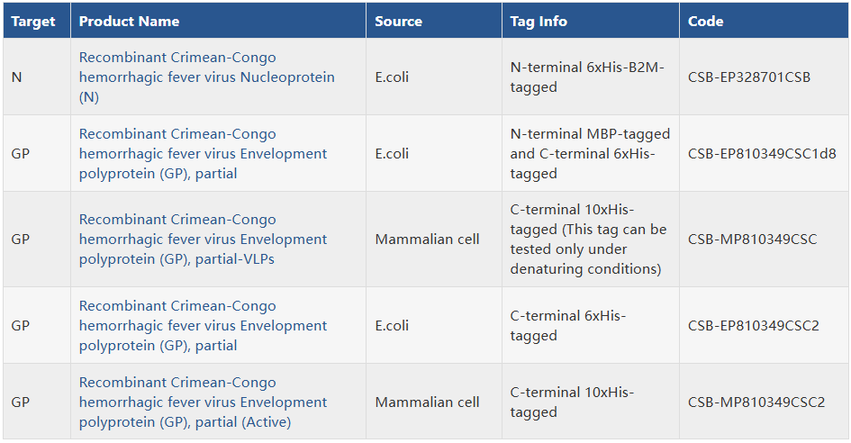Click the Target column header
Image resolution: width=851 pixels, height=443 pixels.
coord(33,22)
